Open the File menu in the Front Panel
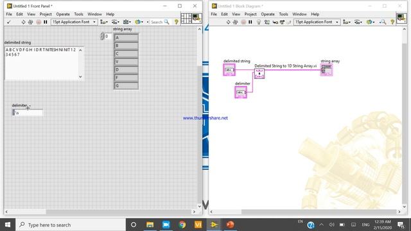The height and width of the screenshot is (231, 411). click(x=9, y=14)
